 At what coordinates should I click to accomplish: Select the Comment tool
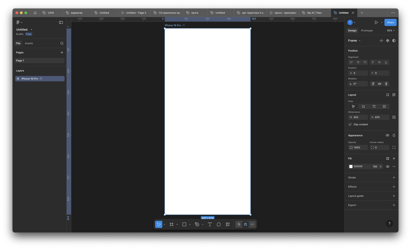click(219, 224)
